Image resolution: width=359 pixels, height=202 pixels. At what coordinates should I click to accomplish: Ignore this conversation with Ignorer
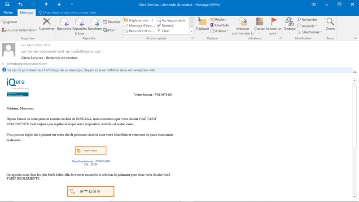pos(9,22)
